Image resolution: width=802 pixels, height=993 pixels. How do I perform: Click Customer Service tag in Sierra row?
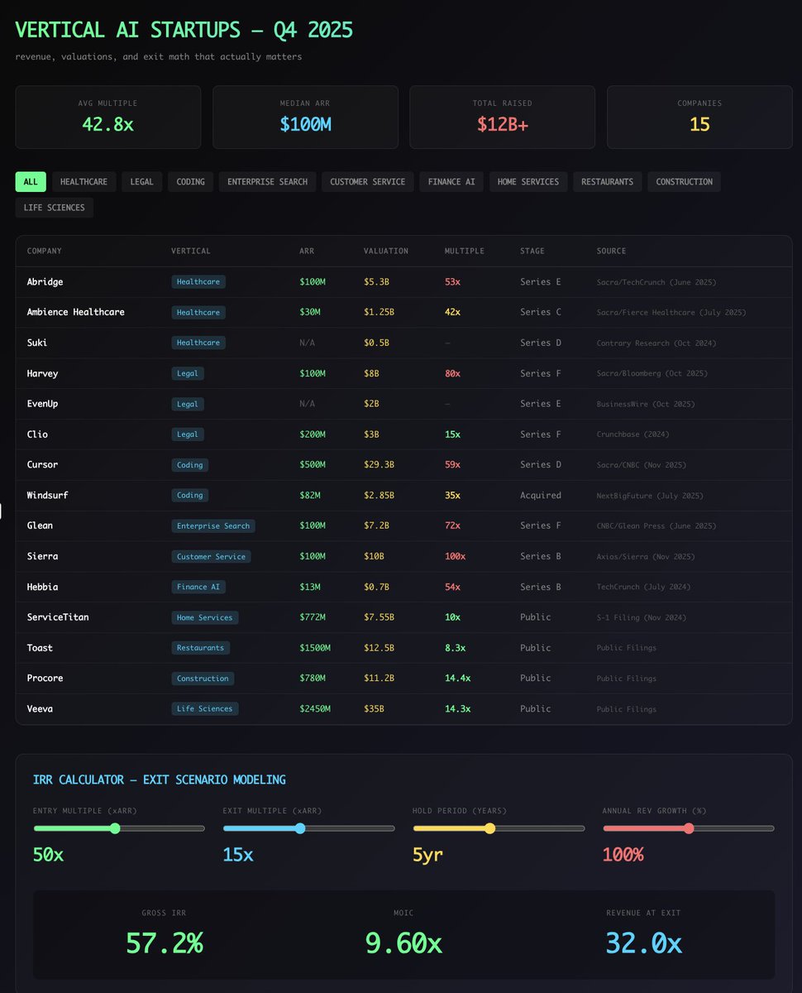point(211,557)
